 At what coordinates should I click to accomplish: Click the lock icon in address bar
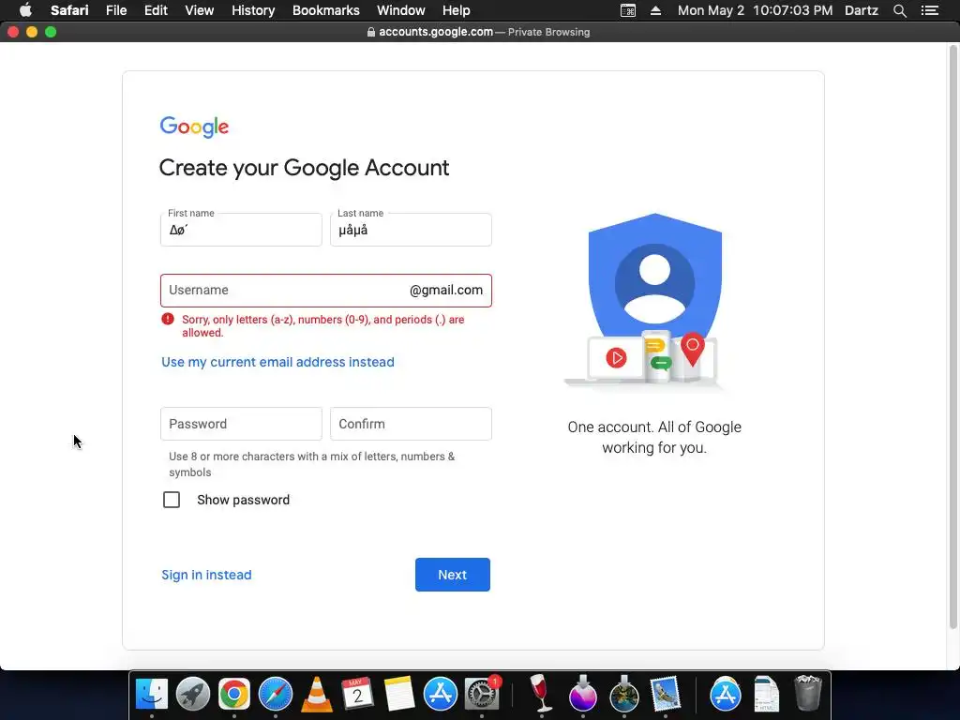(371, 32)
